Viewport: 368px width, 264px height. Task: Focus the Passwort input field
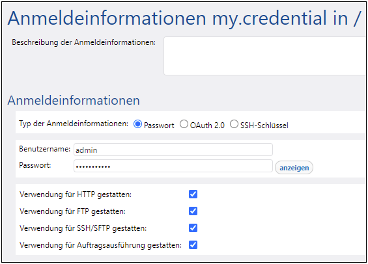[173, 166]
